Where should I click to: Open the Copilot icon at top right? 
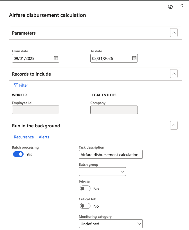pos(170,7)
